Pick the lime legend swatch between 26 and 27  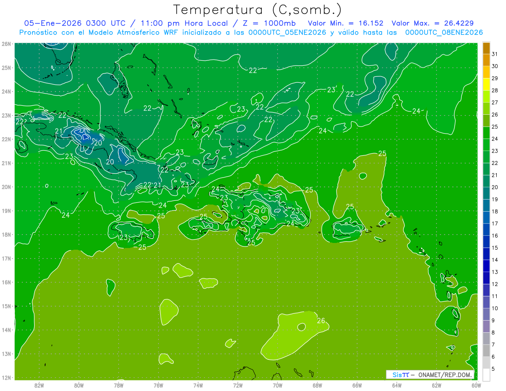[x=486, y=109]
